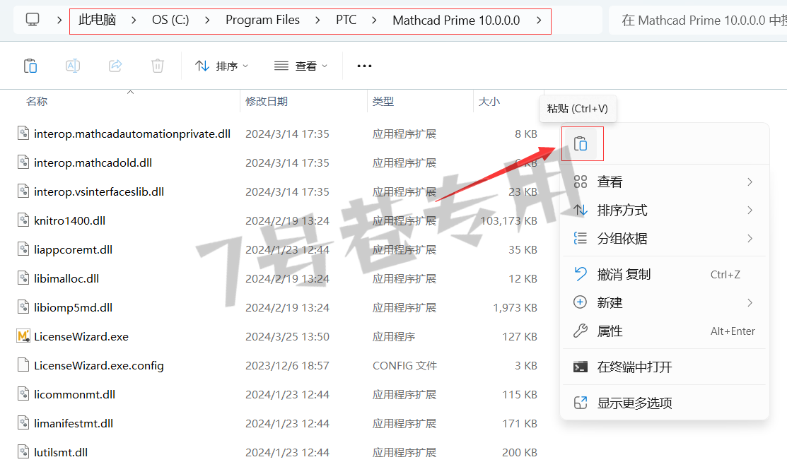Expand chevron after Mathcad Prime 10.0.0.0 breadcrumb
787x462 pixels.
click(539, 20)
